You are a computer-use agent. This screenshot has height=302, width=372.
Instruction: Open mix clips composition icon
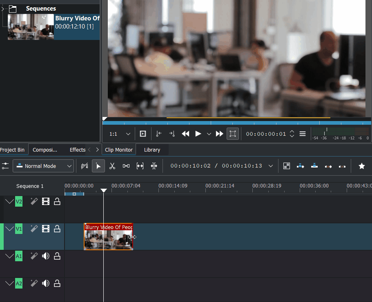point(287,166)
